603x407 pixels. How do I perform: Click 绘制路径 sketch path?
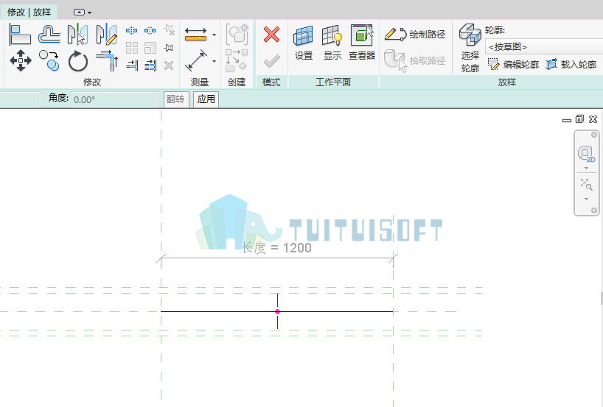pyautogui.click(x=415, y=34)
